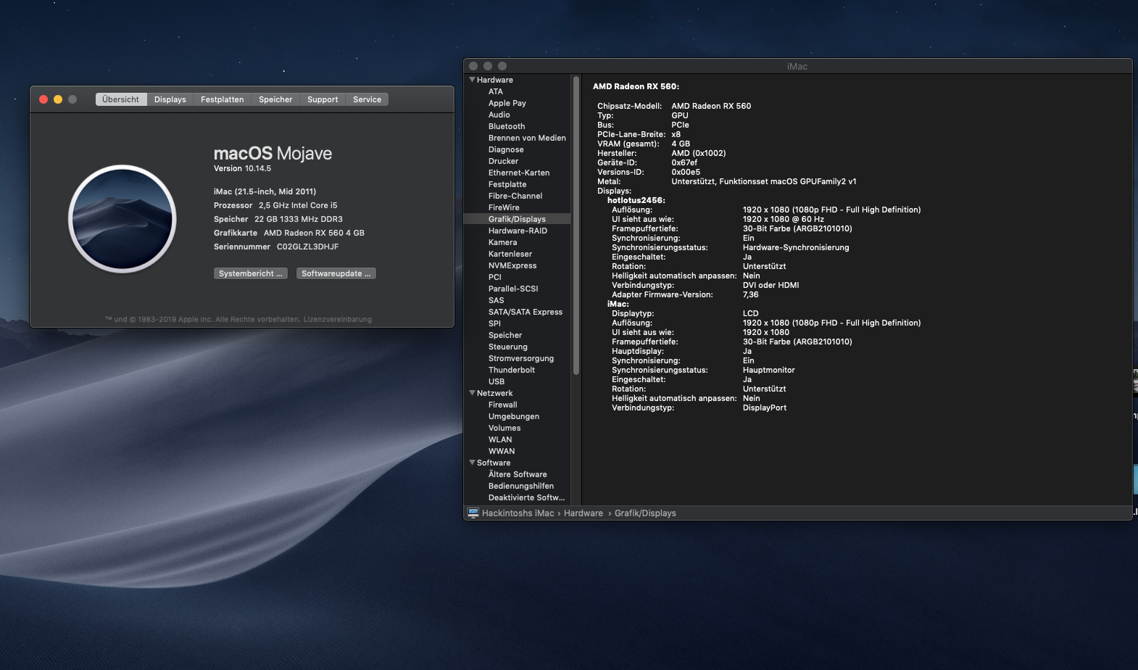Click the computer icon in the path bar

[473, 513]
